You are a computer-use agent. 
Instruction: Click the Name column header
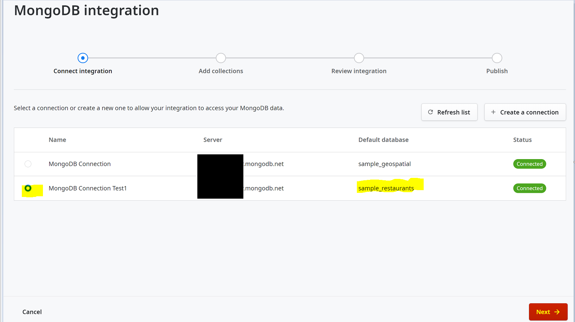pos(57,140)
